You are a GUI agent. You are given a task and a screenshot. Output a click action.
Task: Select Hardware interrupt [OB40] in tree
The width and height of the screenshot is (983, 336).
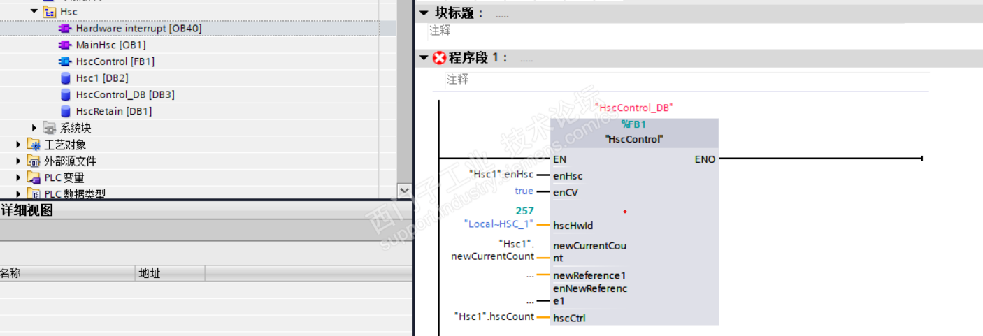pyautogui.click(x=139, y=29)
